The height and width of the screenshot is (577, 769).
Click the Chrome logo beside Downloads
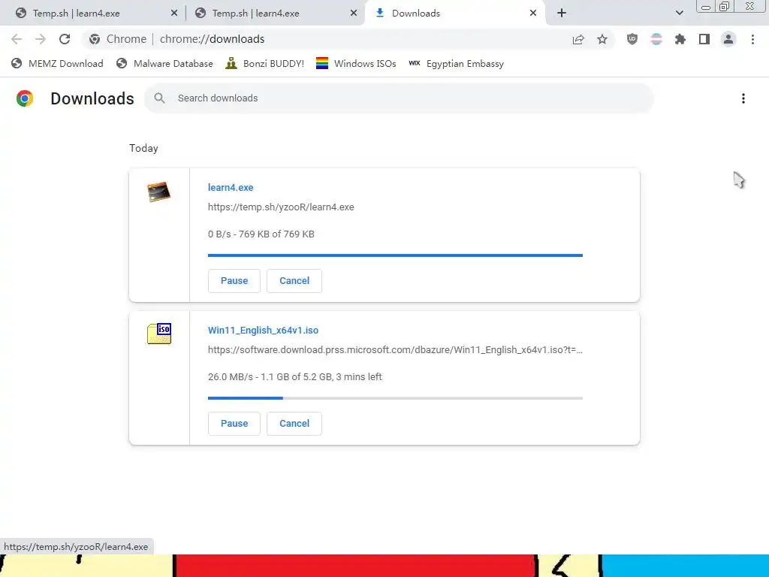25,98
